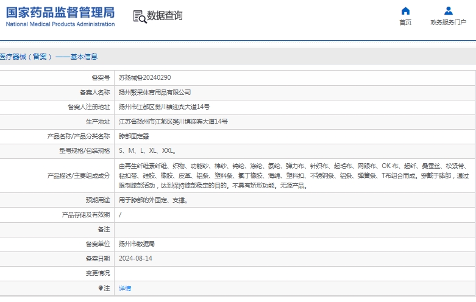Click the 备注 row label
This screenshot has width=476, height=302.
(104, 229)
